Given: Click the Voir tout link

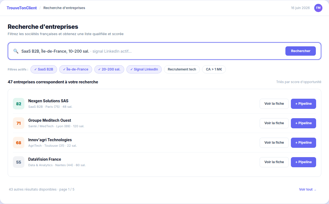Looking at the screenshot, I should (x=308, y=189).
